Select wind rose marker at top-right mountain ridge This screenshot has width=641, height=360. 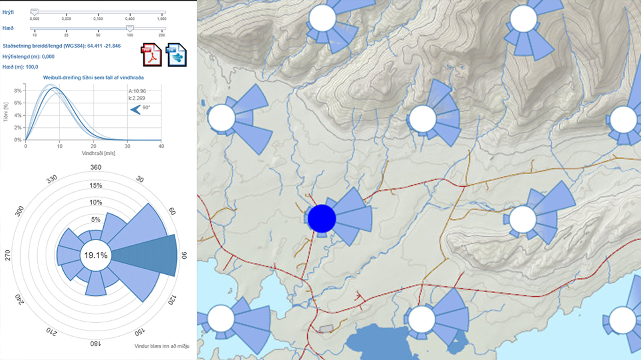(x=523, y=19)
